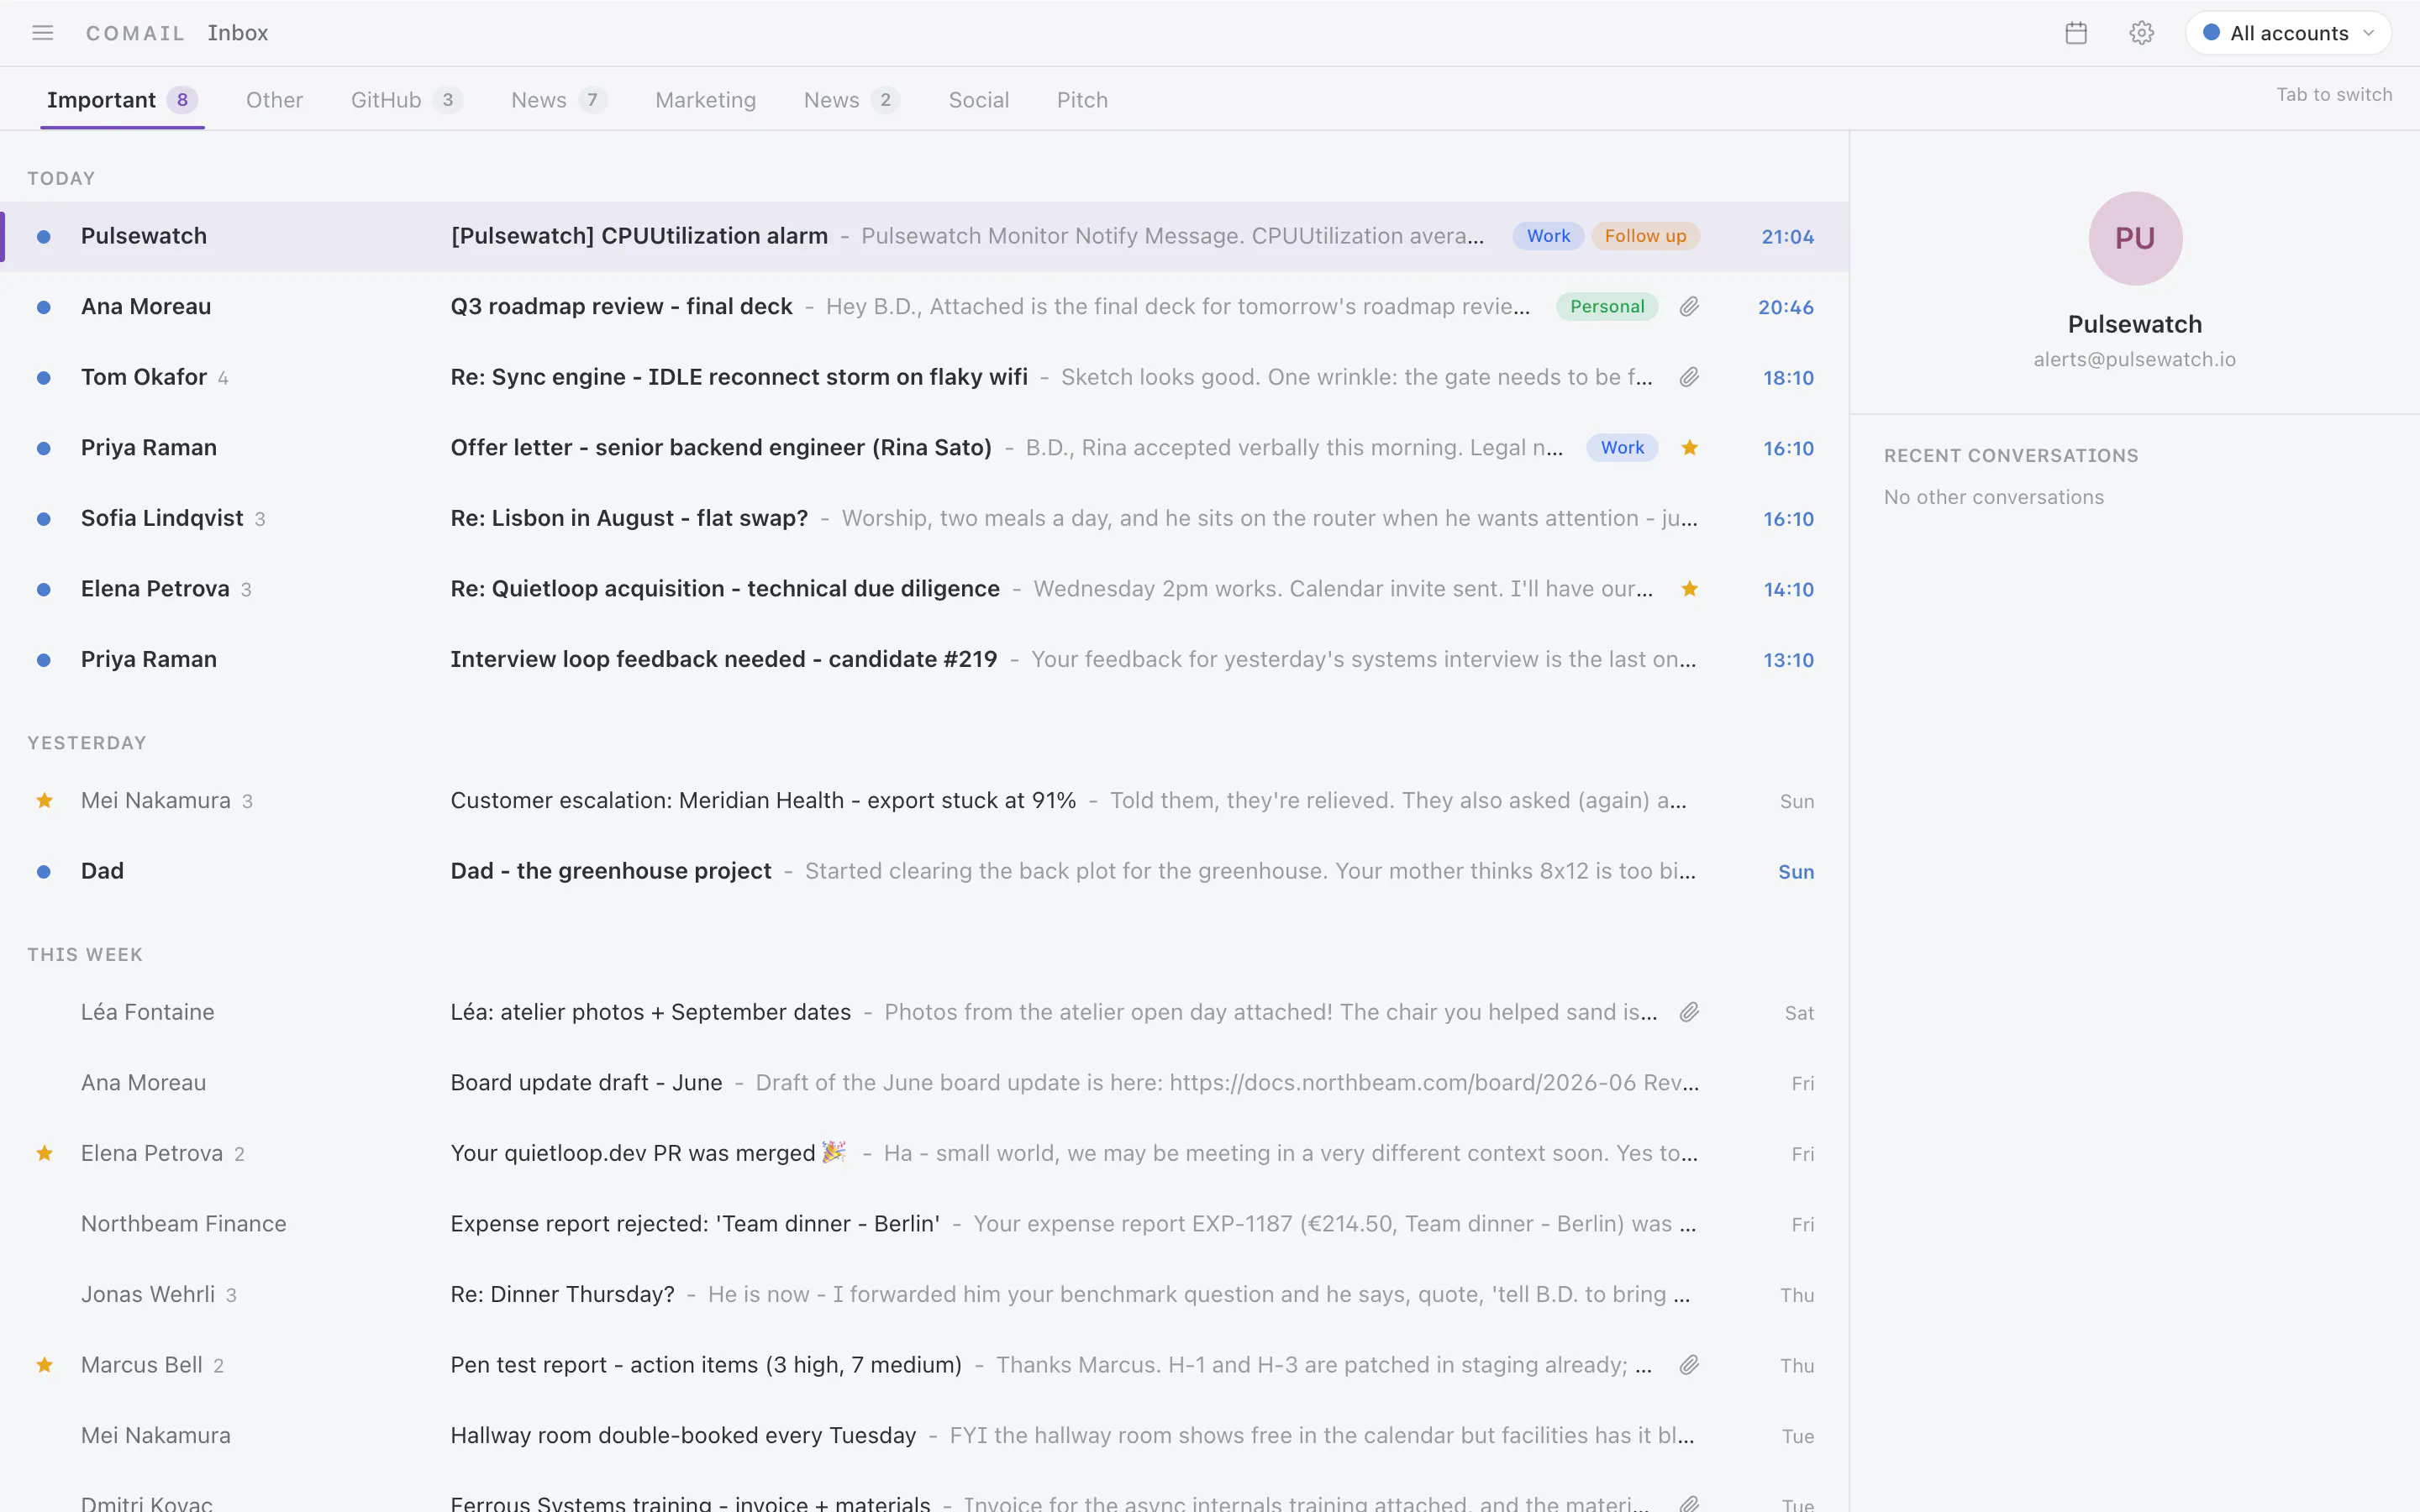The width and height of the screenshot is (2420, 1512).
Task: Click the Pulsewatch name in contact panel
Action: (x=2135, y=324)
